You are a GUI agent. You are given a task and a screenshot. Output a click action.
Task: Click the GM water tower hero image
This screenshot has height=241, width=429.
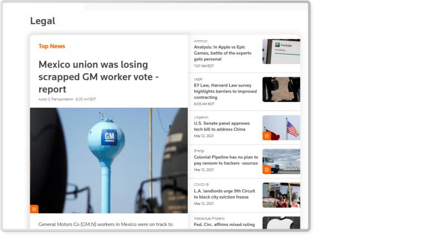click(x=109, y=160)
